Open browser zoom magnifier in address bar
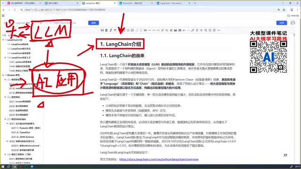301x169 pixels. (x=279, y=10)
